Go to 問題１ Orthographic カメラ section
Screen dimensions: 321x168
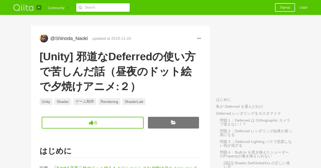coord(255,122)
